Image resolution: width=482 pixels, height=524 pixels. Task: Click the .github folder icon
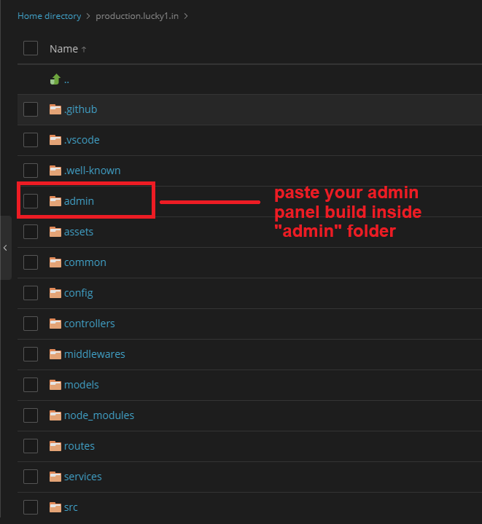(x=55, y=109)
